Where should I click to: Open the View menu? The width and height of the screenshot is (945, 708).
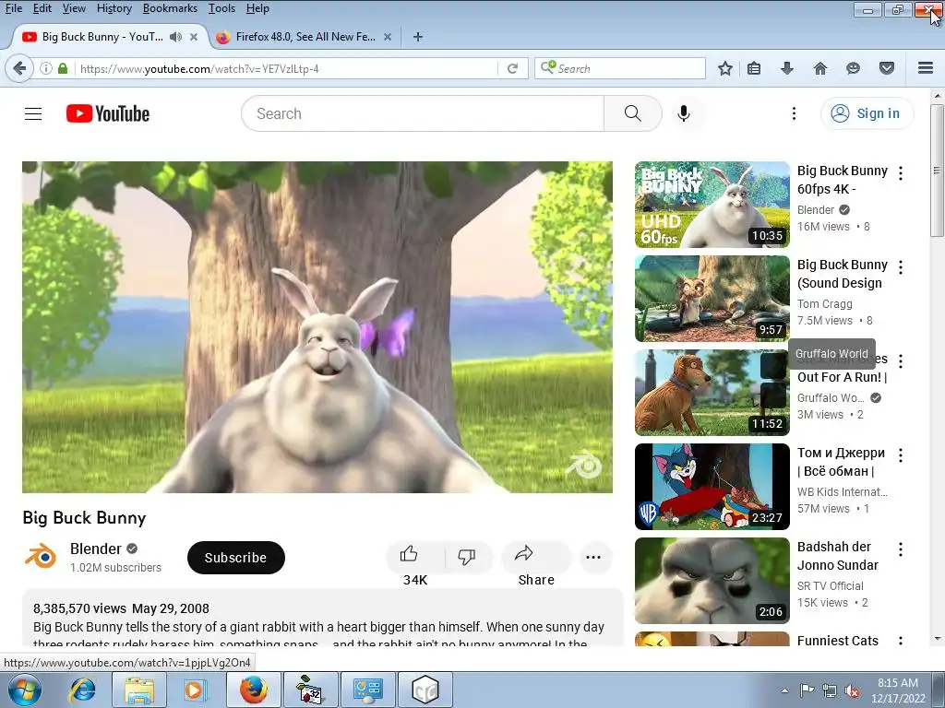74,8
